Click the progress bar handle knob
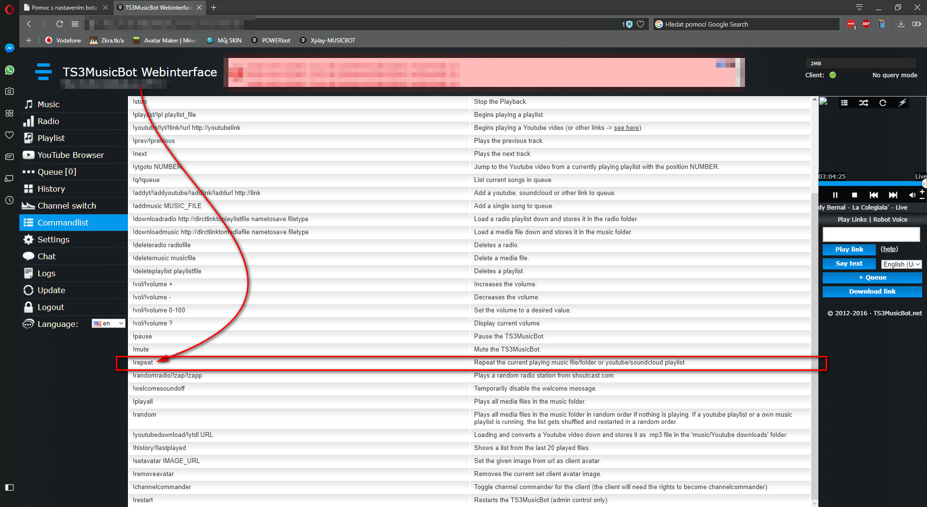Screen dimensions: 927x507 tap(924, 183)
